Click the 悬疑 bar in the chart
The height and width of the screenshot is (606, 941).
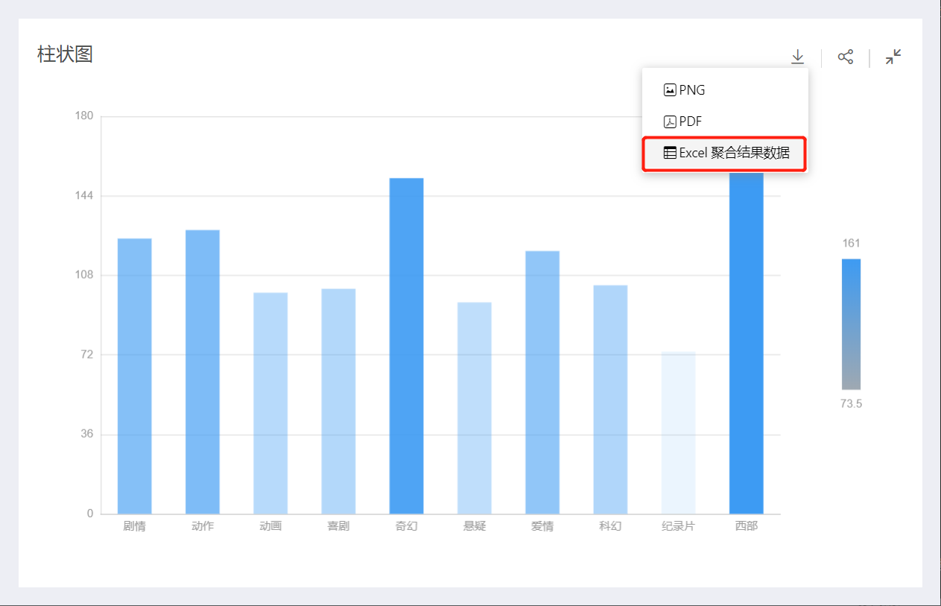[x=475, y=408]
